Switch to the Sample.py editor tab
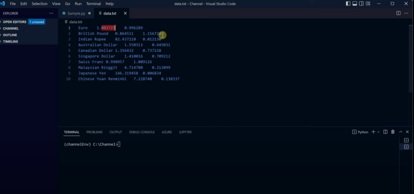 point(76,13)
